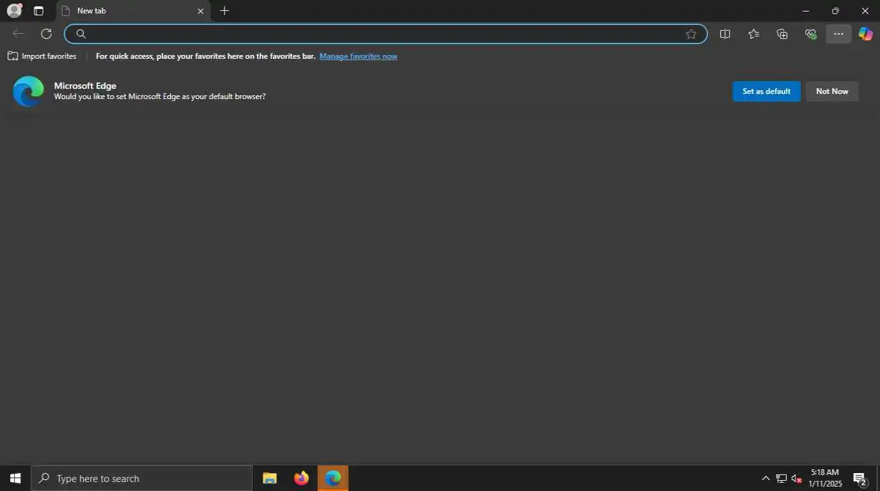
Task: Open network status tray icon
Action: click(782, 478)
